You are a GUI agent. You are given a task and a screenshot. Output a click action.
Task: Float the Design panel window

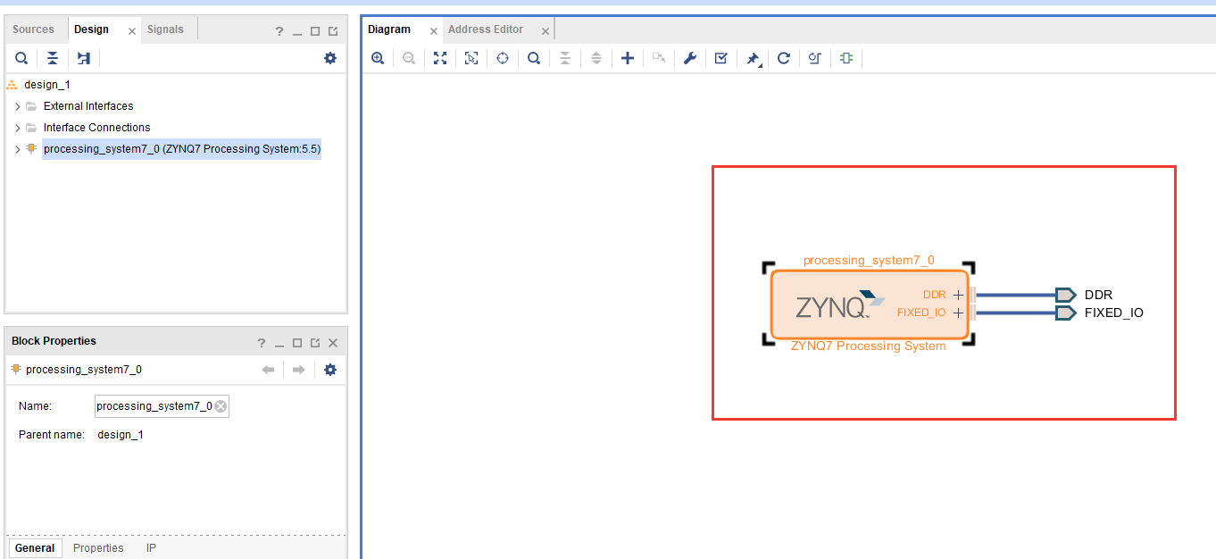(x=333, y=31)
